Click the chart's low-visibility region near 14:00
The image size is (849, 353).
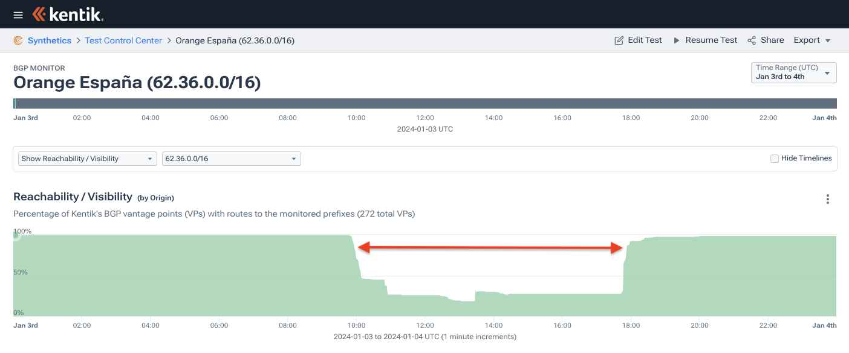point(493,304)
